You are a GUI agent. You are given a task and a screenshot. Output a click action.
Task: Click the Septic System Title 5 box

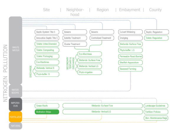(x=47, y=32)
